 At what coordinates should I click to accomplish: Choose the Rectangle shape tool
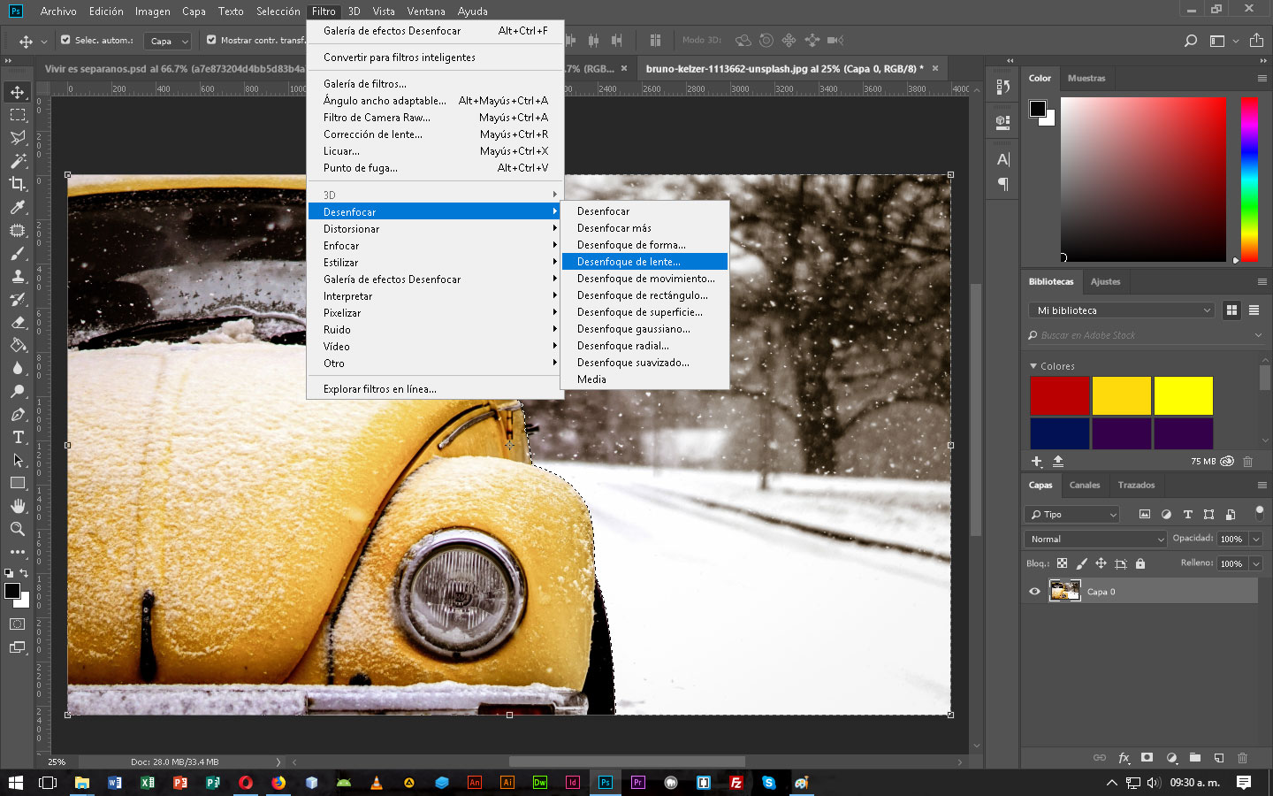[18, 483]
